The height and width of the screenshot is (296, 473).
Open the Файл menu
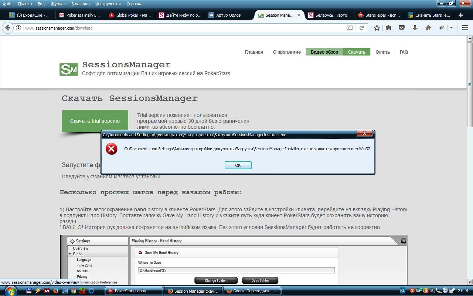click(7, 4)
